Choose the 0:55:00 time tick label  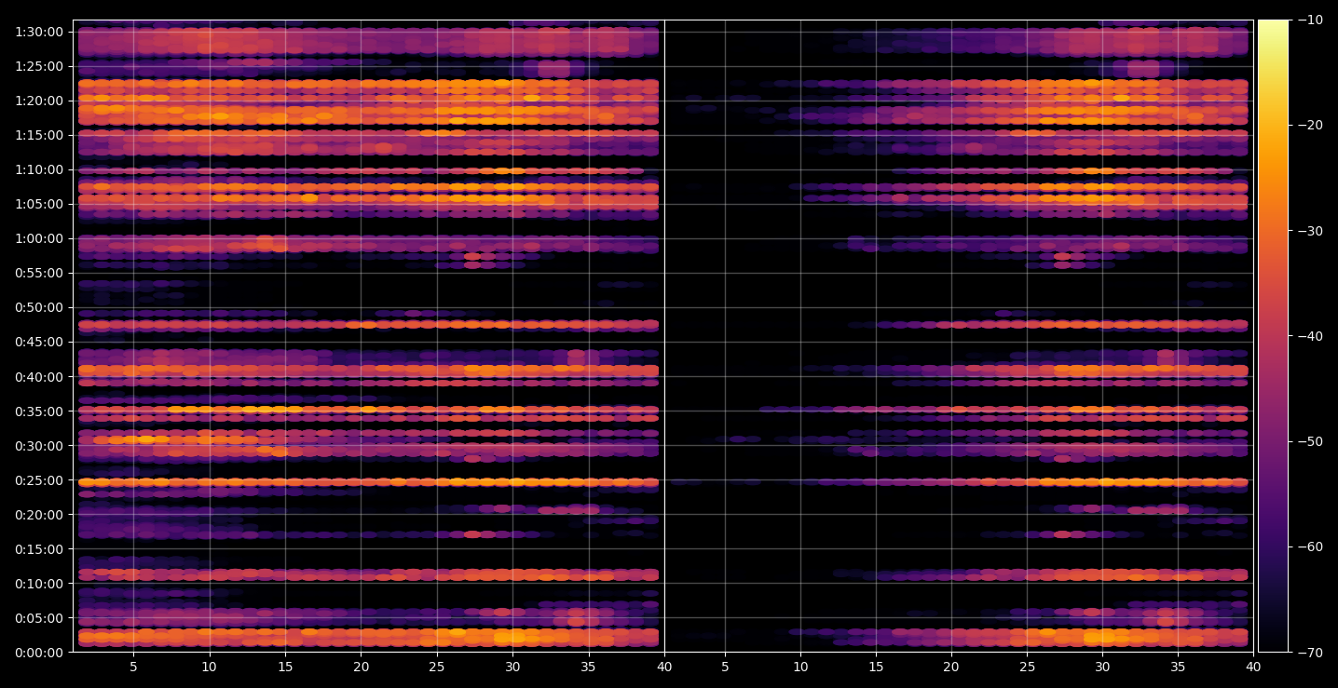(x=39, y=273)
